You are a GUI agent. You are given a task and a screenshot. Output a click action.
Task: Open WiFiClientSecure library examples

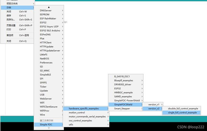(x=49, y=107)
